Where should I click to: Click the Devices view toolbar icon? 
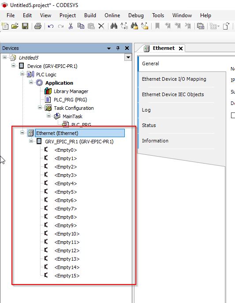pyautogui.click(x=201, y=26)
